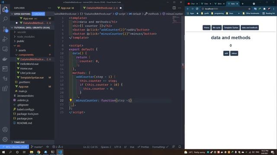The width and height of the screenshot is (277, 155).
Task: Click the WSL: Ubuntu-20.04 remote indicator
Action: (x=14, y=147)
